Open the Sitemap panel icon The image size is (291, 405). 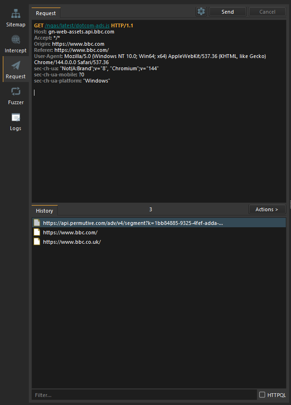16,14
